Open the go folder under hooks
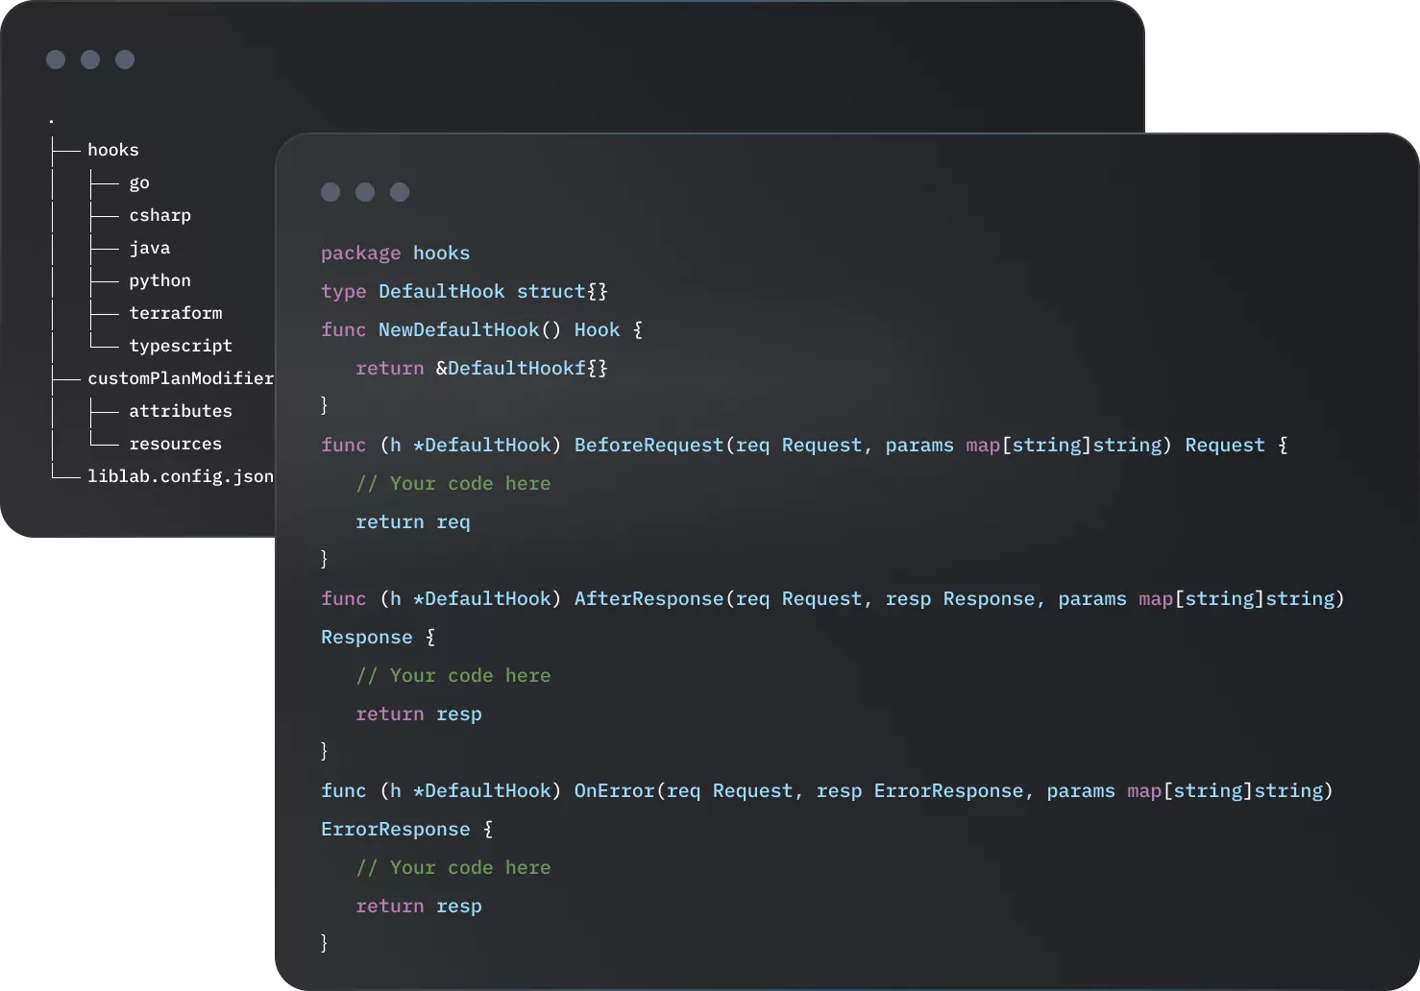This screenshot has width=1420, height=991. 138,182
